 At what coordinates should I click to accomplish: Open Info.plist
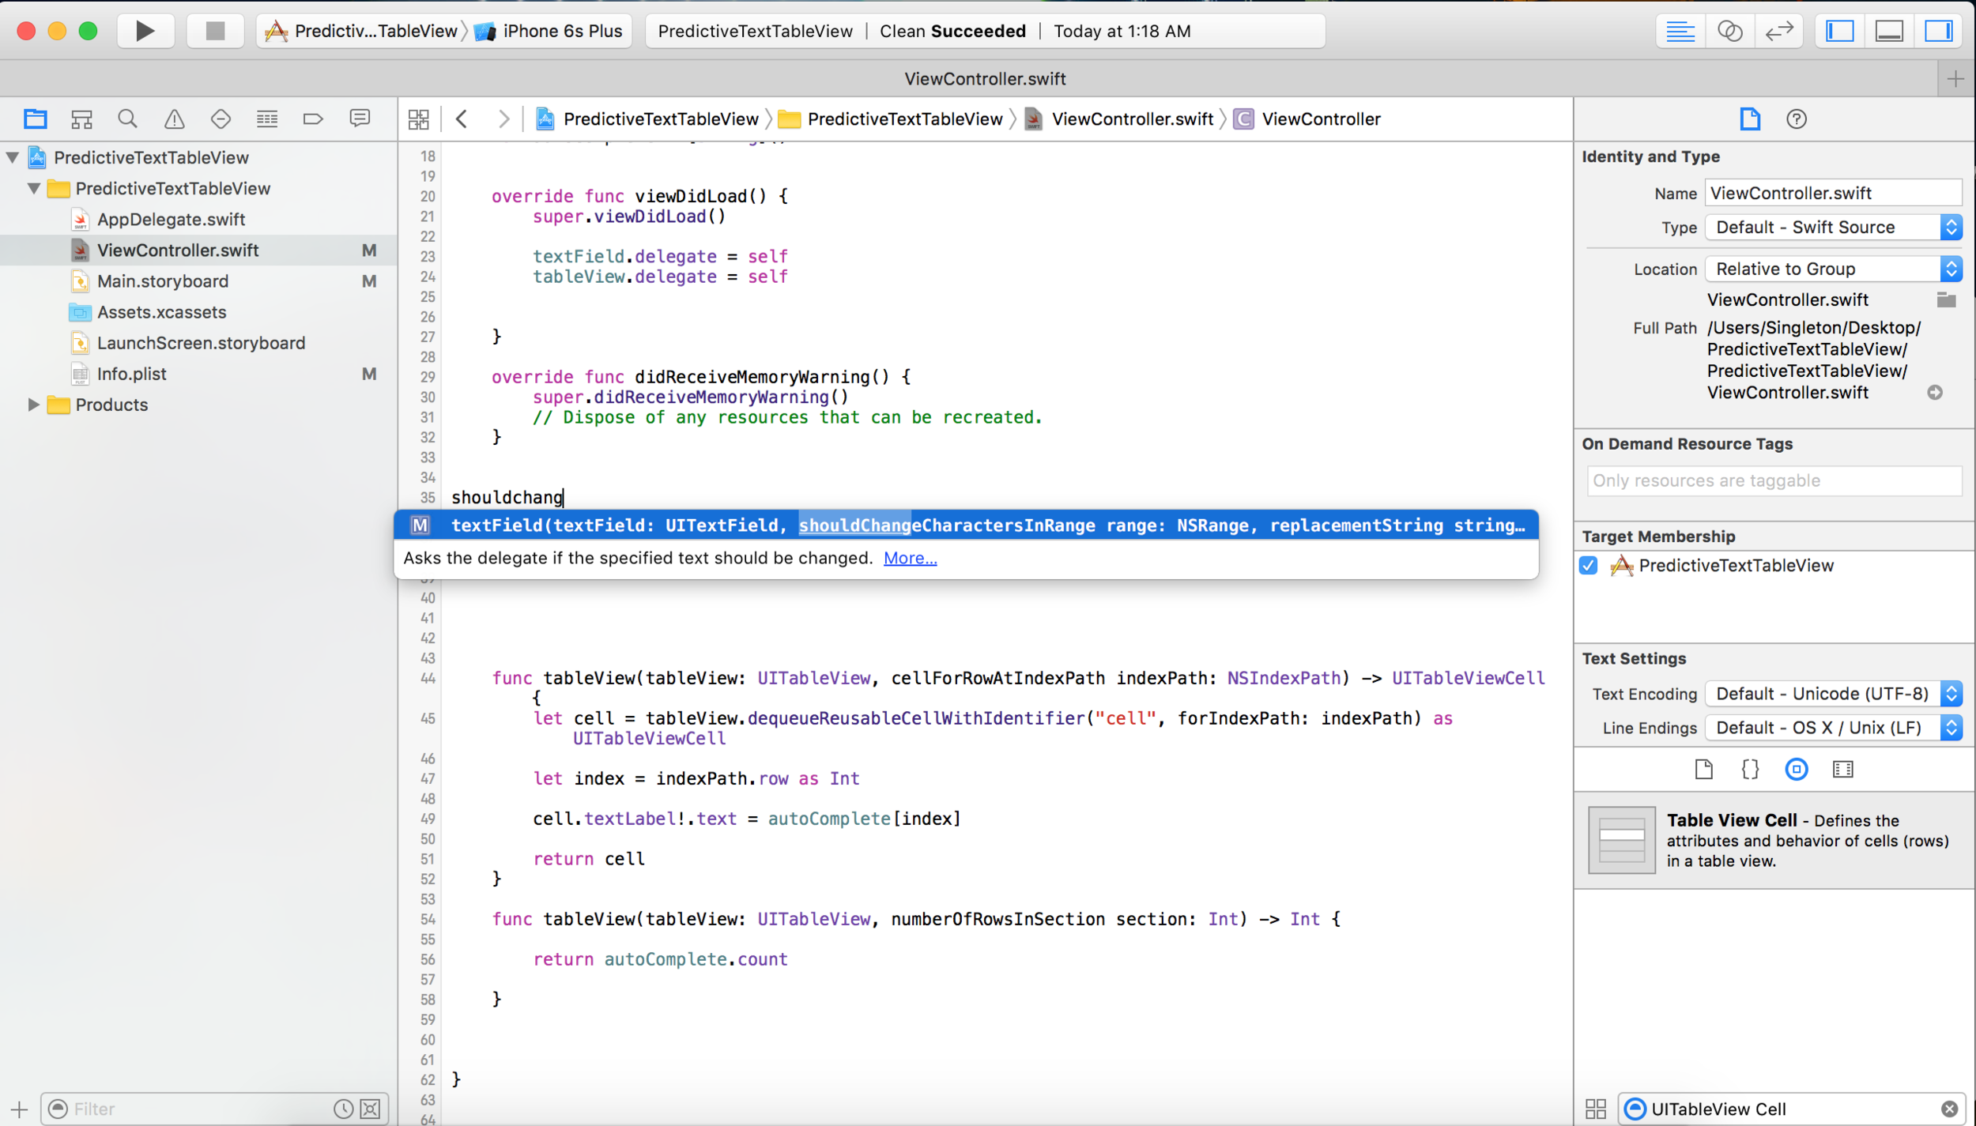131,374
